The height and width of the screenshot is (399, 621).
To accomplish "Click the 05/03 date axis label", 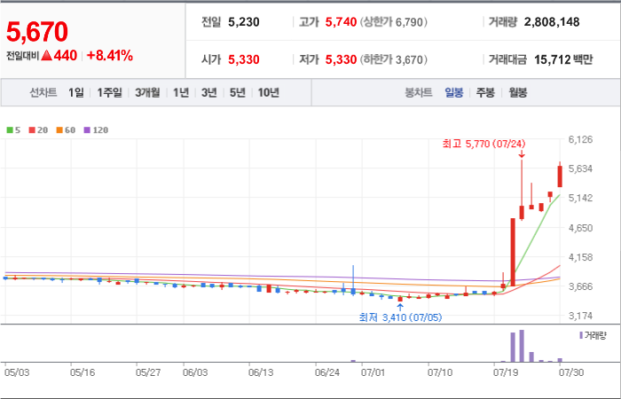I will point(17,373).
